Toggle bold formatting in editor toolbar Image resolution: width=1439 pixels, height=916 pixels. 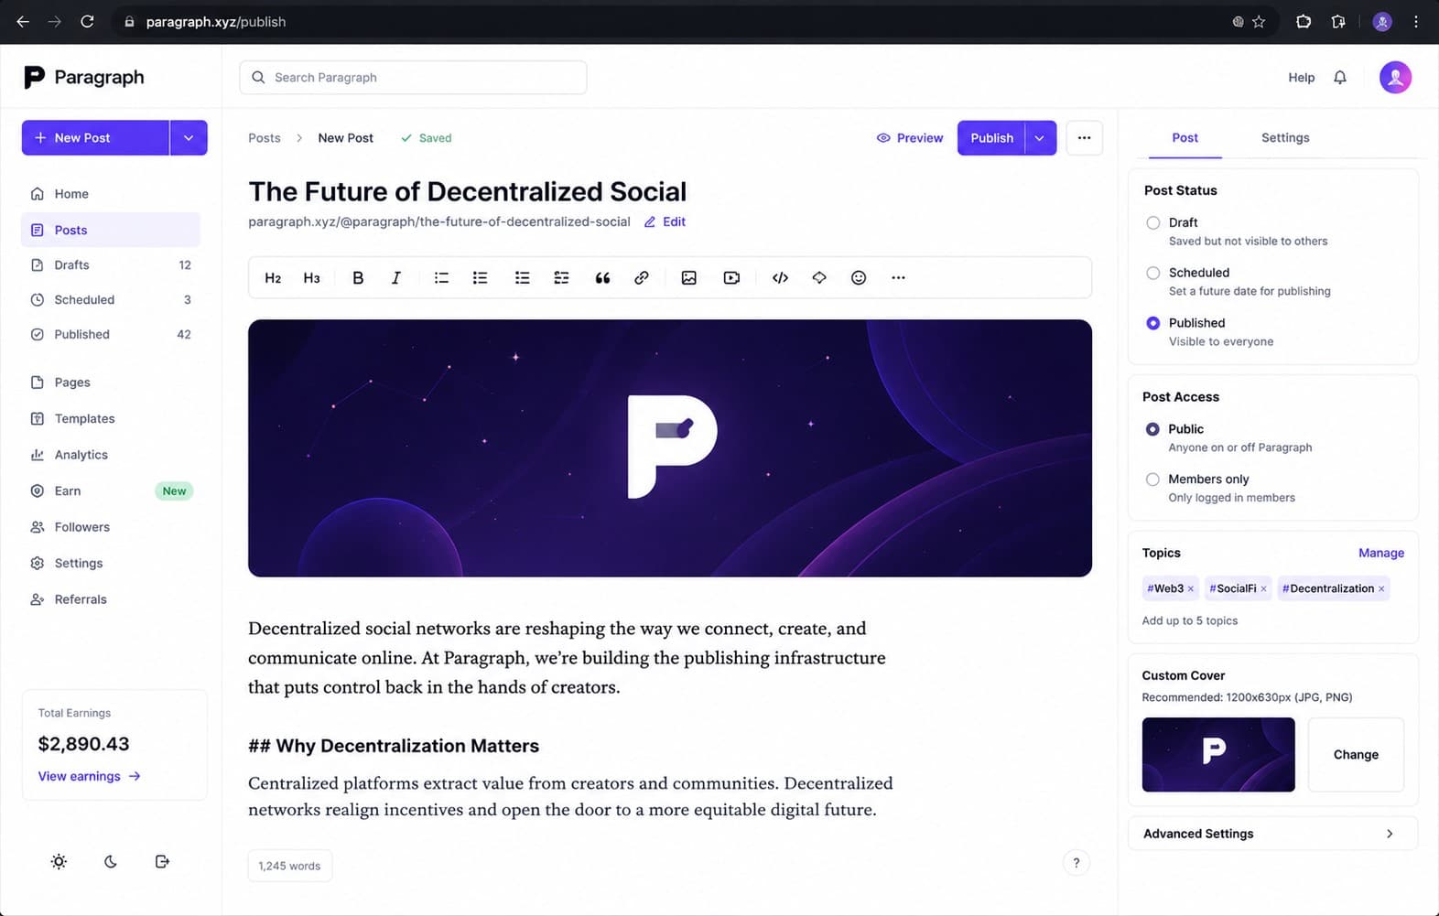tap(358, 278)
